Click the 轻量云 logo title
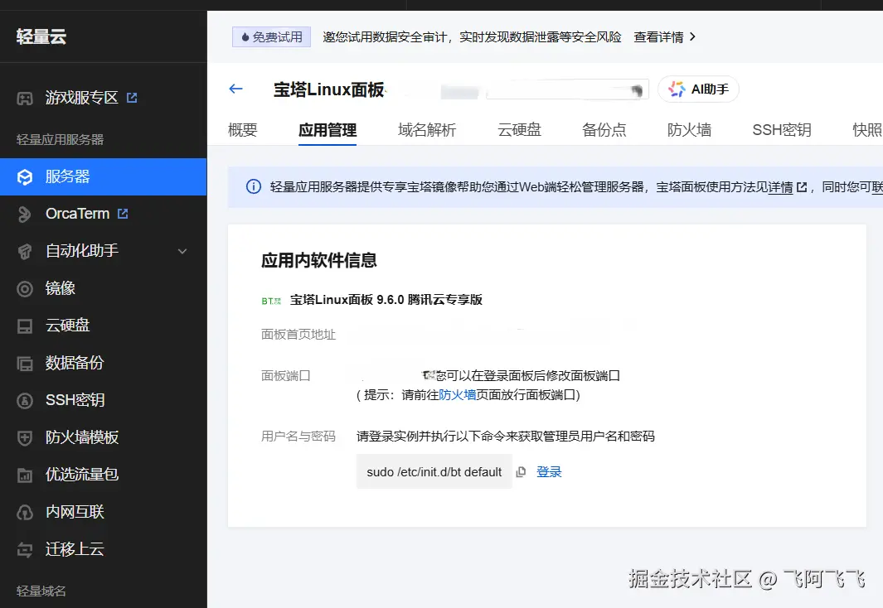The image size is (883, 608). 41,36
